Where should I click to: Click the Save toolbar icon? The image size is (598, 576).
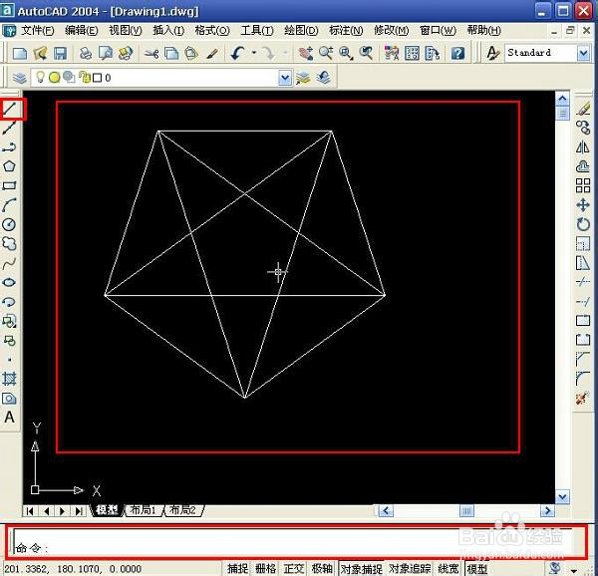(60, 53)
